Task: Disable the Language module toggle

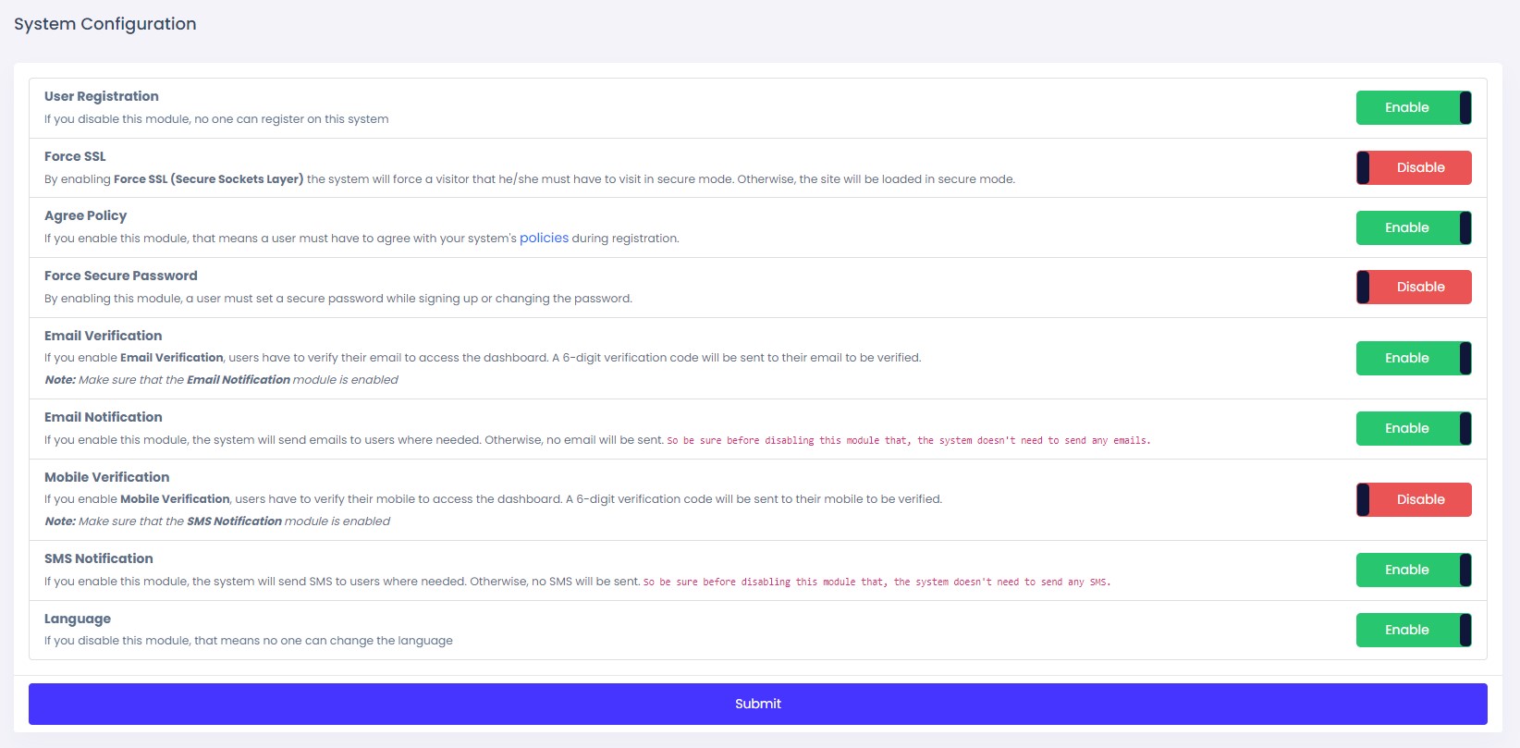Action: [1413, 631]
